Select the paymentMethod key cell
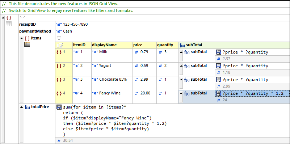This screenshot has height=144, width=290. point(37,31)
